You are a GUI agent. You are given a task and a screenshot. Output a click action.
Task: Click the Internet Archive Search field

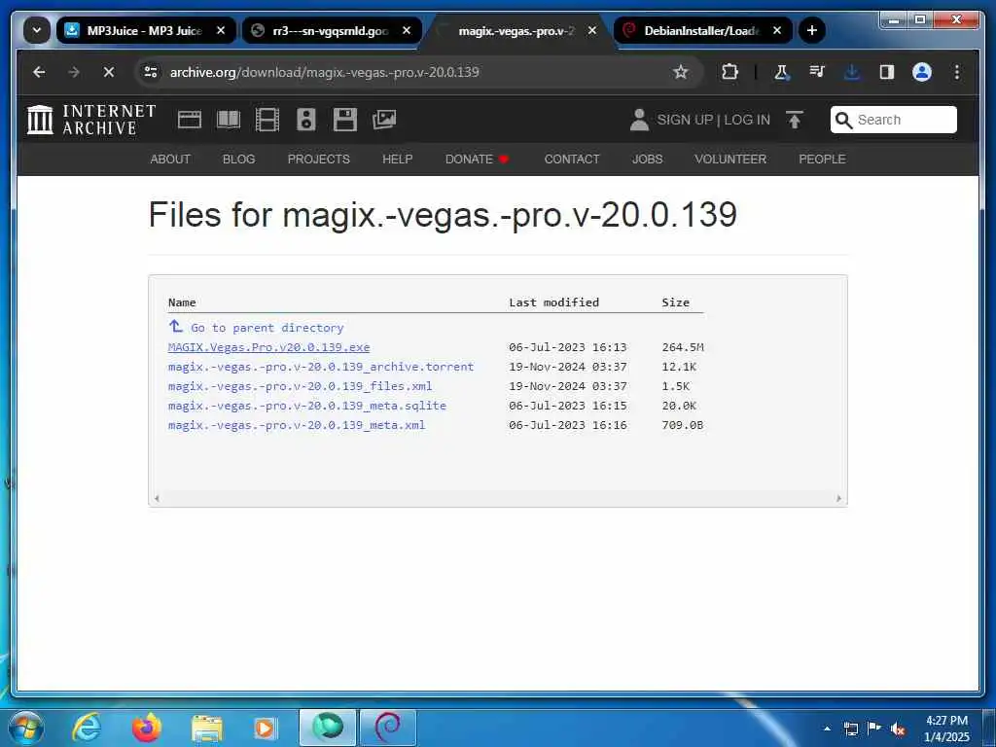pos(894,120)
